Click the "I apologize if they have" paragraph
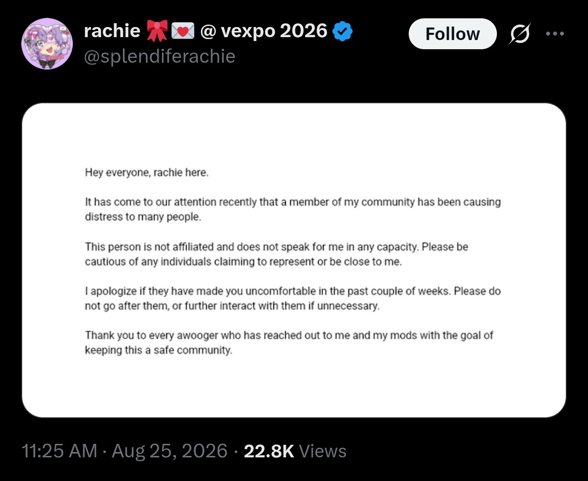This screenshot has height=481, width=588. click(293, 299)
